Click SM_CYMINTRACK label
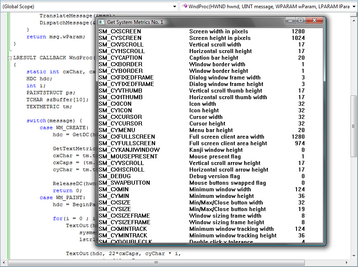 click(x=123, y=236)
